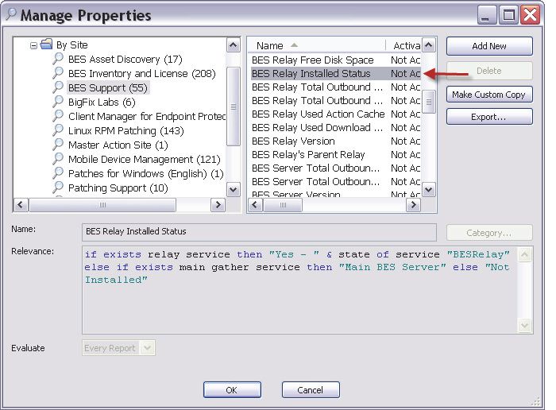Select Patching Support (10) site

(118, 188)
